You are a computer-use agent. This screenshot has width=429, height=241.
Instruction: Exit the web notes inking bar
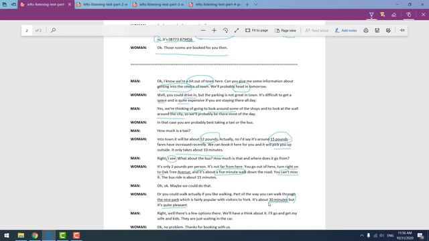tap(423, 15)
